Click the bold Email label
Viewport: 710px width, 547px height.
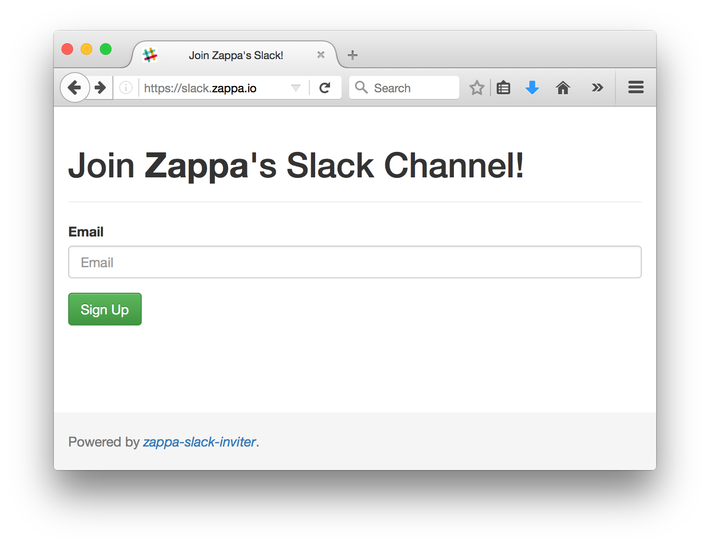86,232
